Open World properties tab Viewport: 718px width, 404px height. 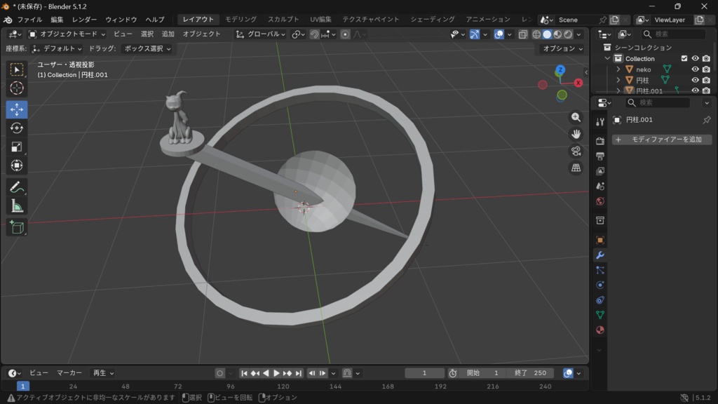coord(600,201)
